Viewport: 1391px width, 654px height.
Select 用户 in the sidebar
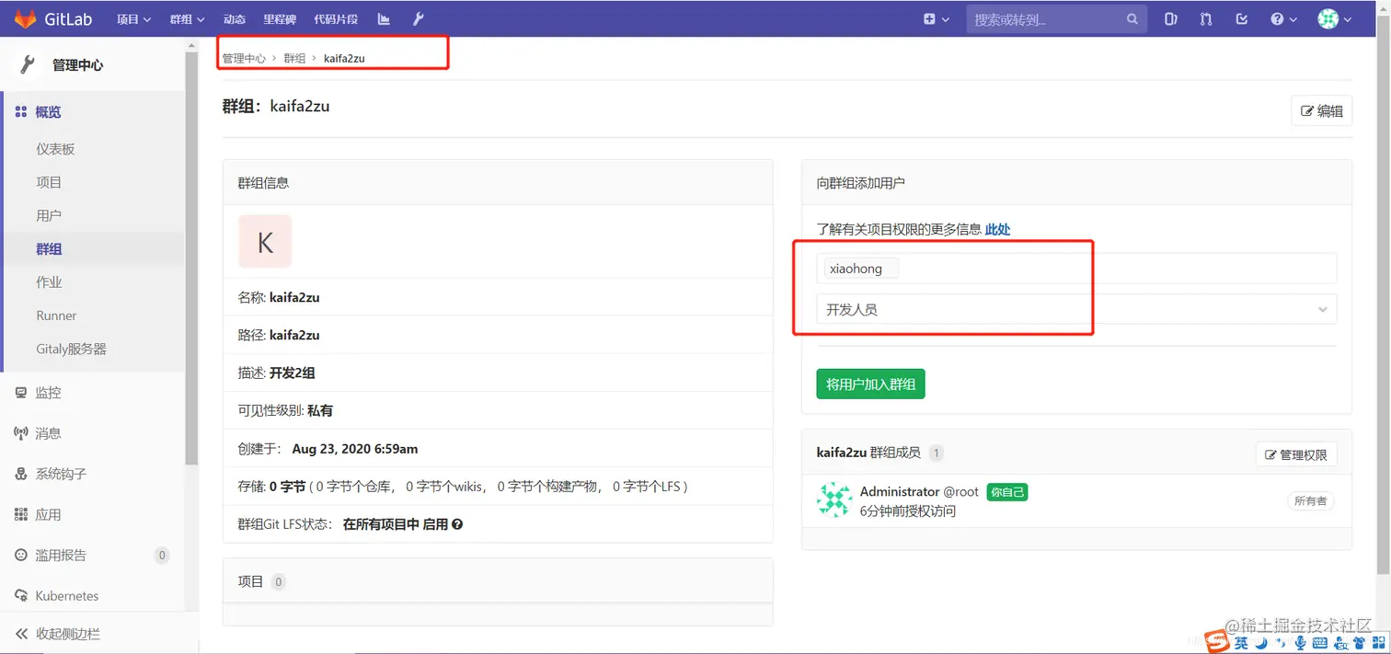49,215
